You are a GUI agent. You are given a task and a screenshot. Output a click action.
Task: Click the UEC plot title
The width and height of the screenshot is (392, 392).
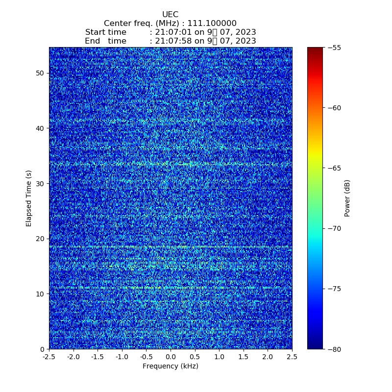(170, 15)
